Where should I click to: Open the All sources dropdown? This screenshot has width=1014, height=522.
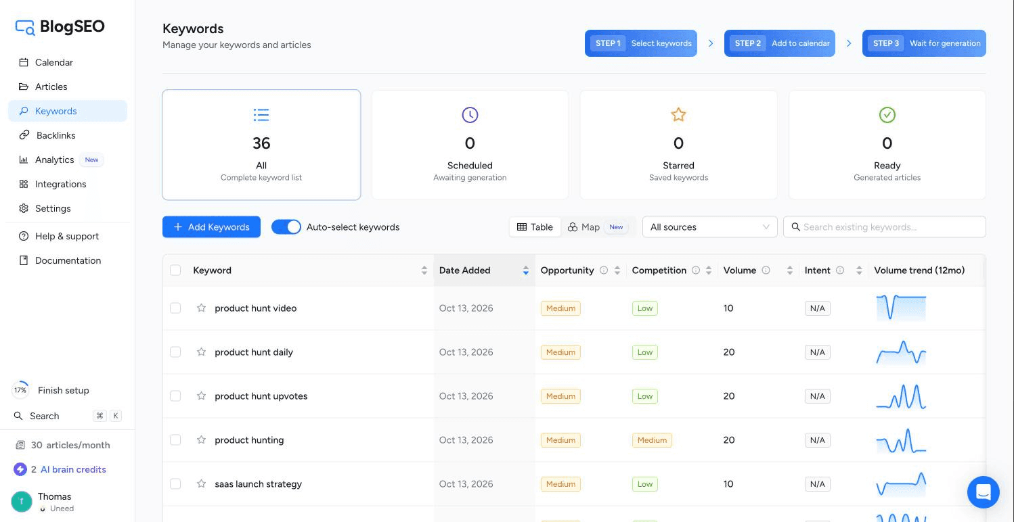click(x=709, y=227)
